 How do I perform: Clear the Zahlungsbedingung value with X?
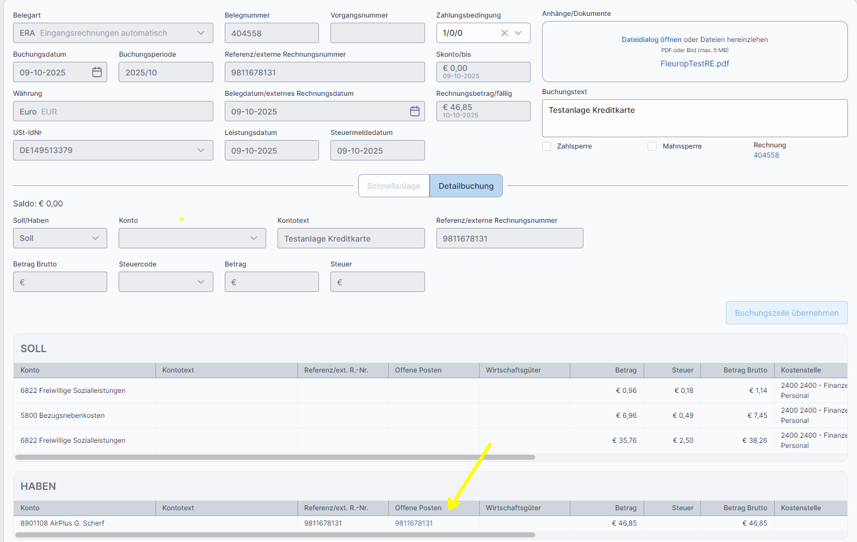[504, 33]
